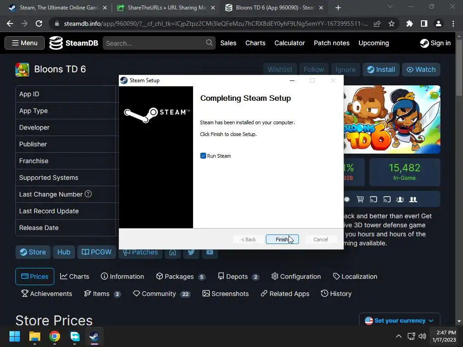Click the share page icon in address bar
This screenshot has height=347, width=463.
pos(377,23)
